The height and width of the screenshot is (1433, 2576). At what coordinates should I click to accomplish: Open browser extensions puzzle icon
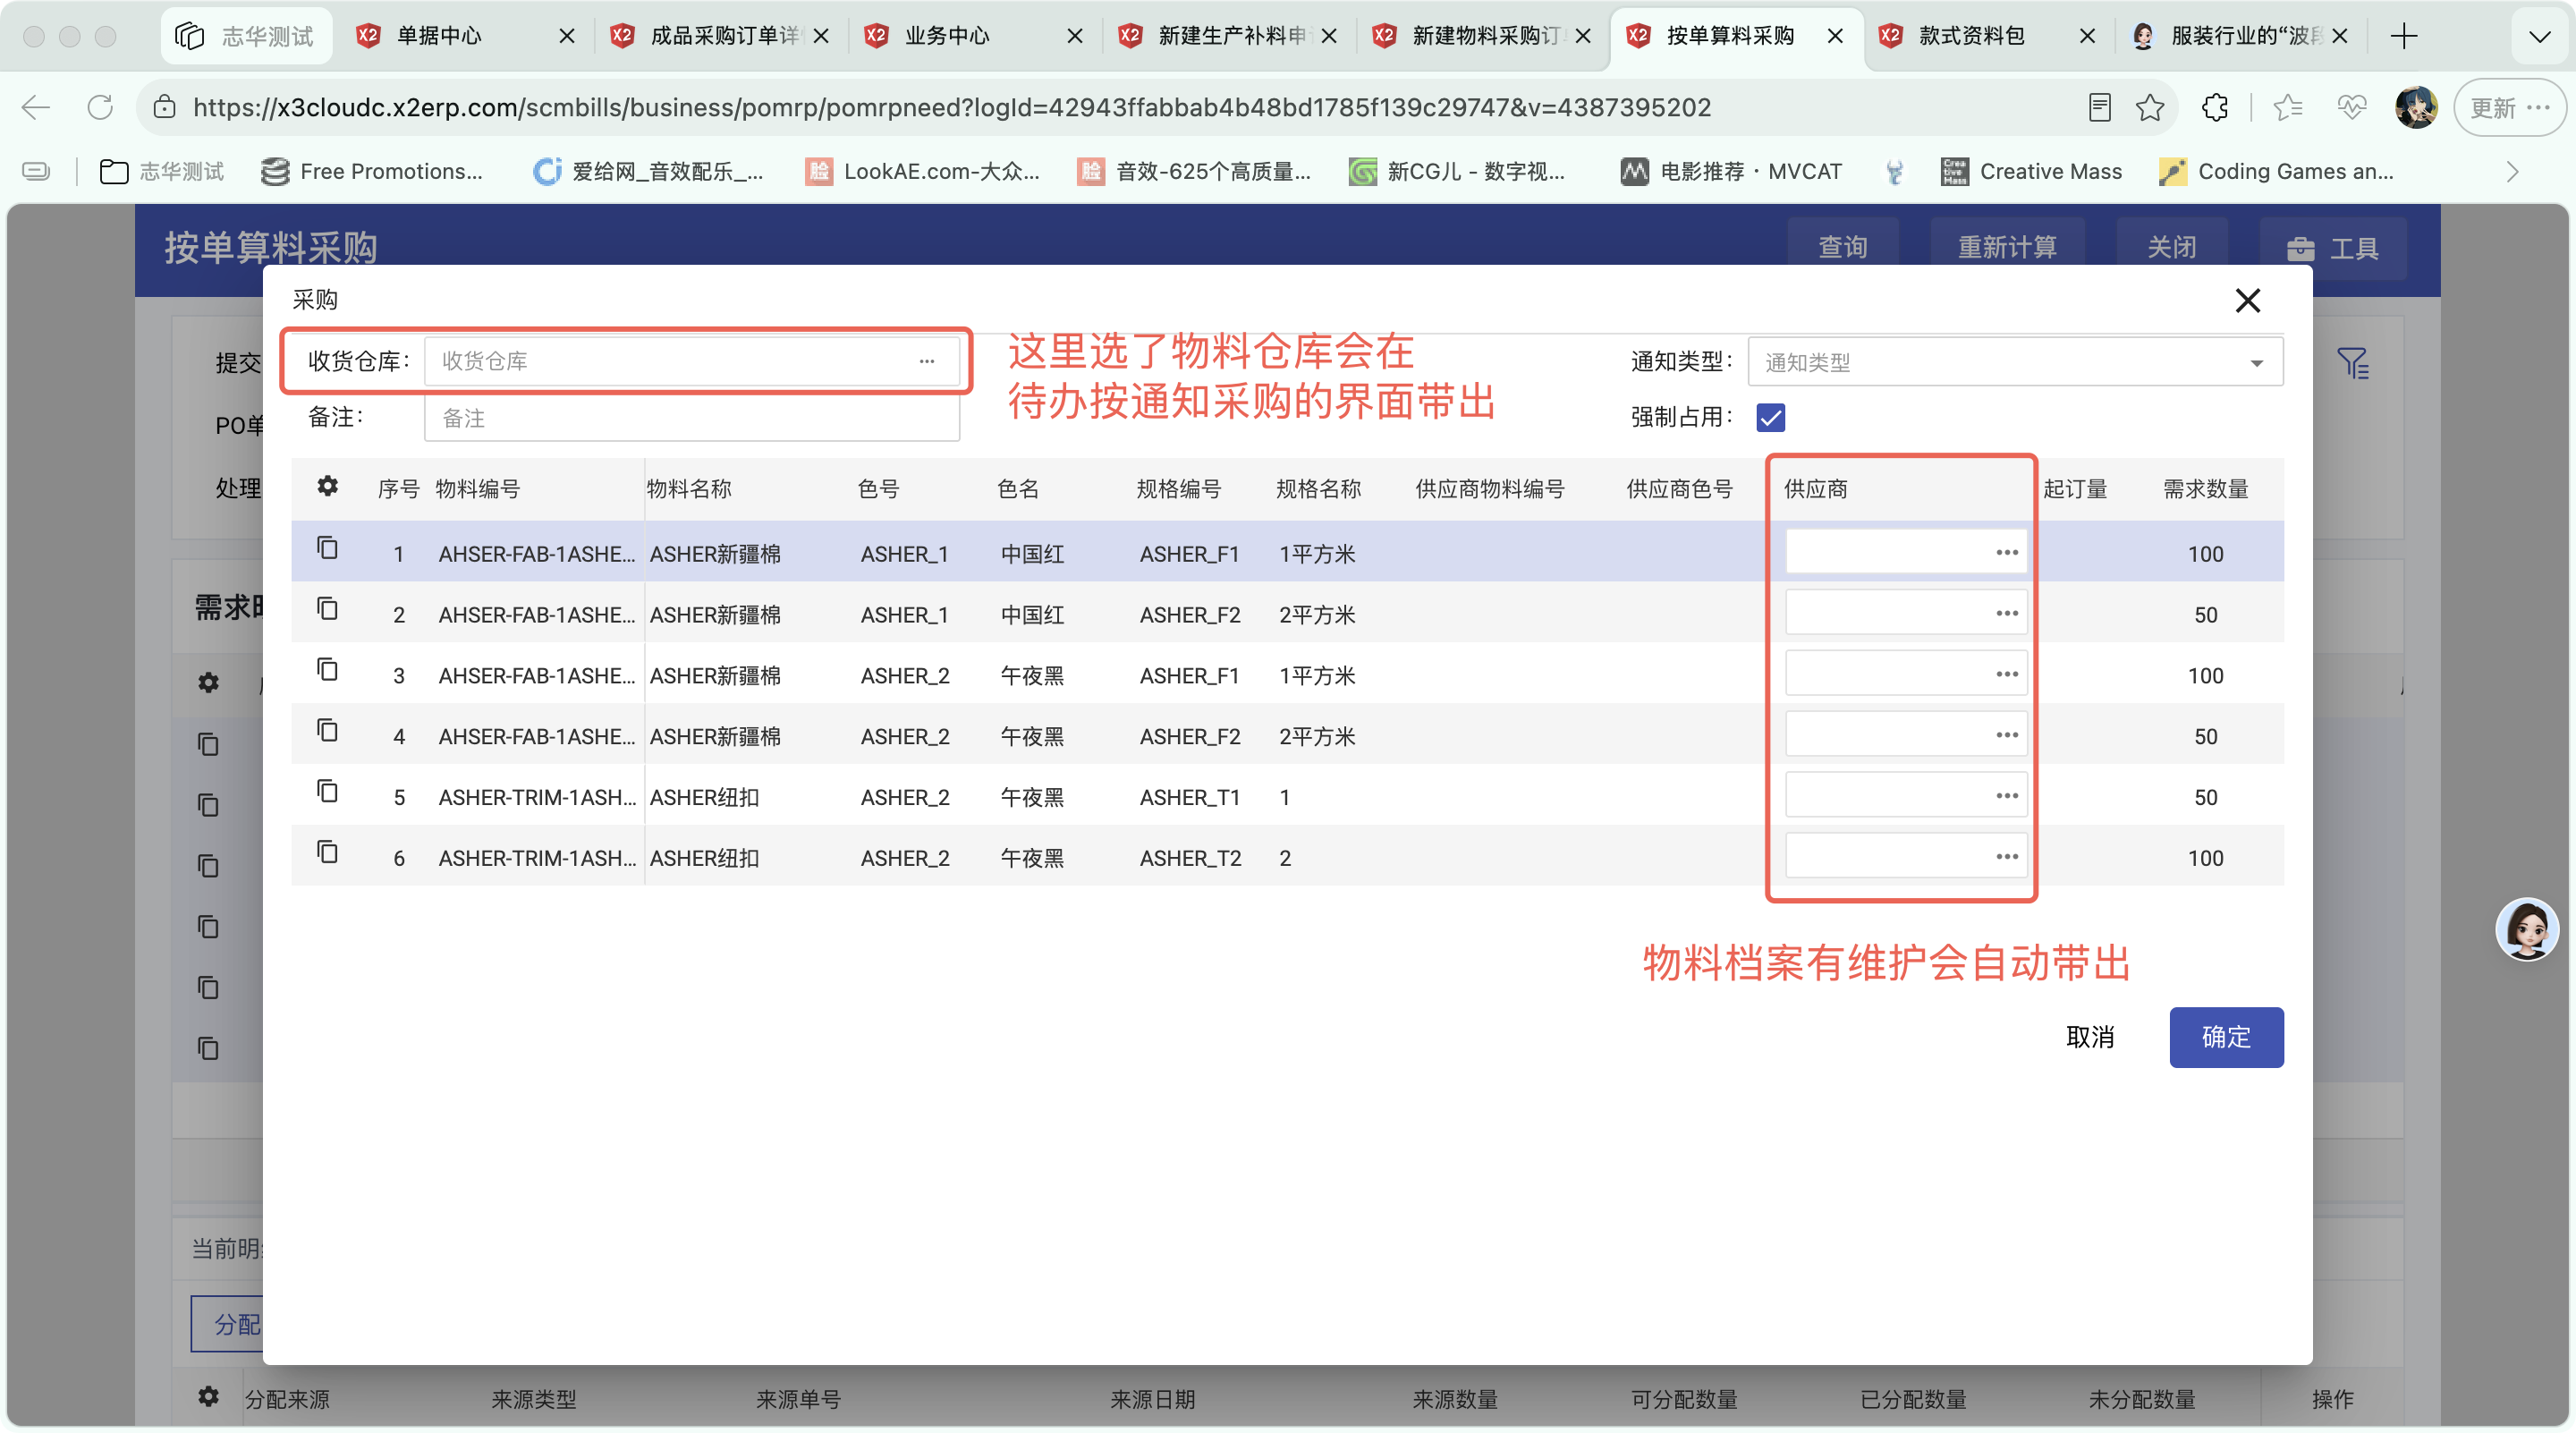pyautogui.click(x=2215, y=107)
